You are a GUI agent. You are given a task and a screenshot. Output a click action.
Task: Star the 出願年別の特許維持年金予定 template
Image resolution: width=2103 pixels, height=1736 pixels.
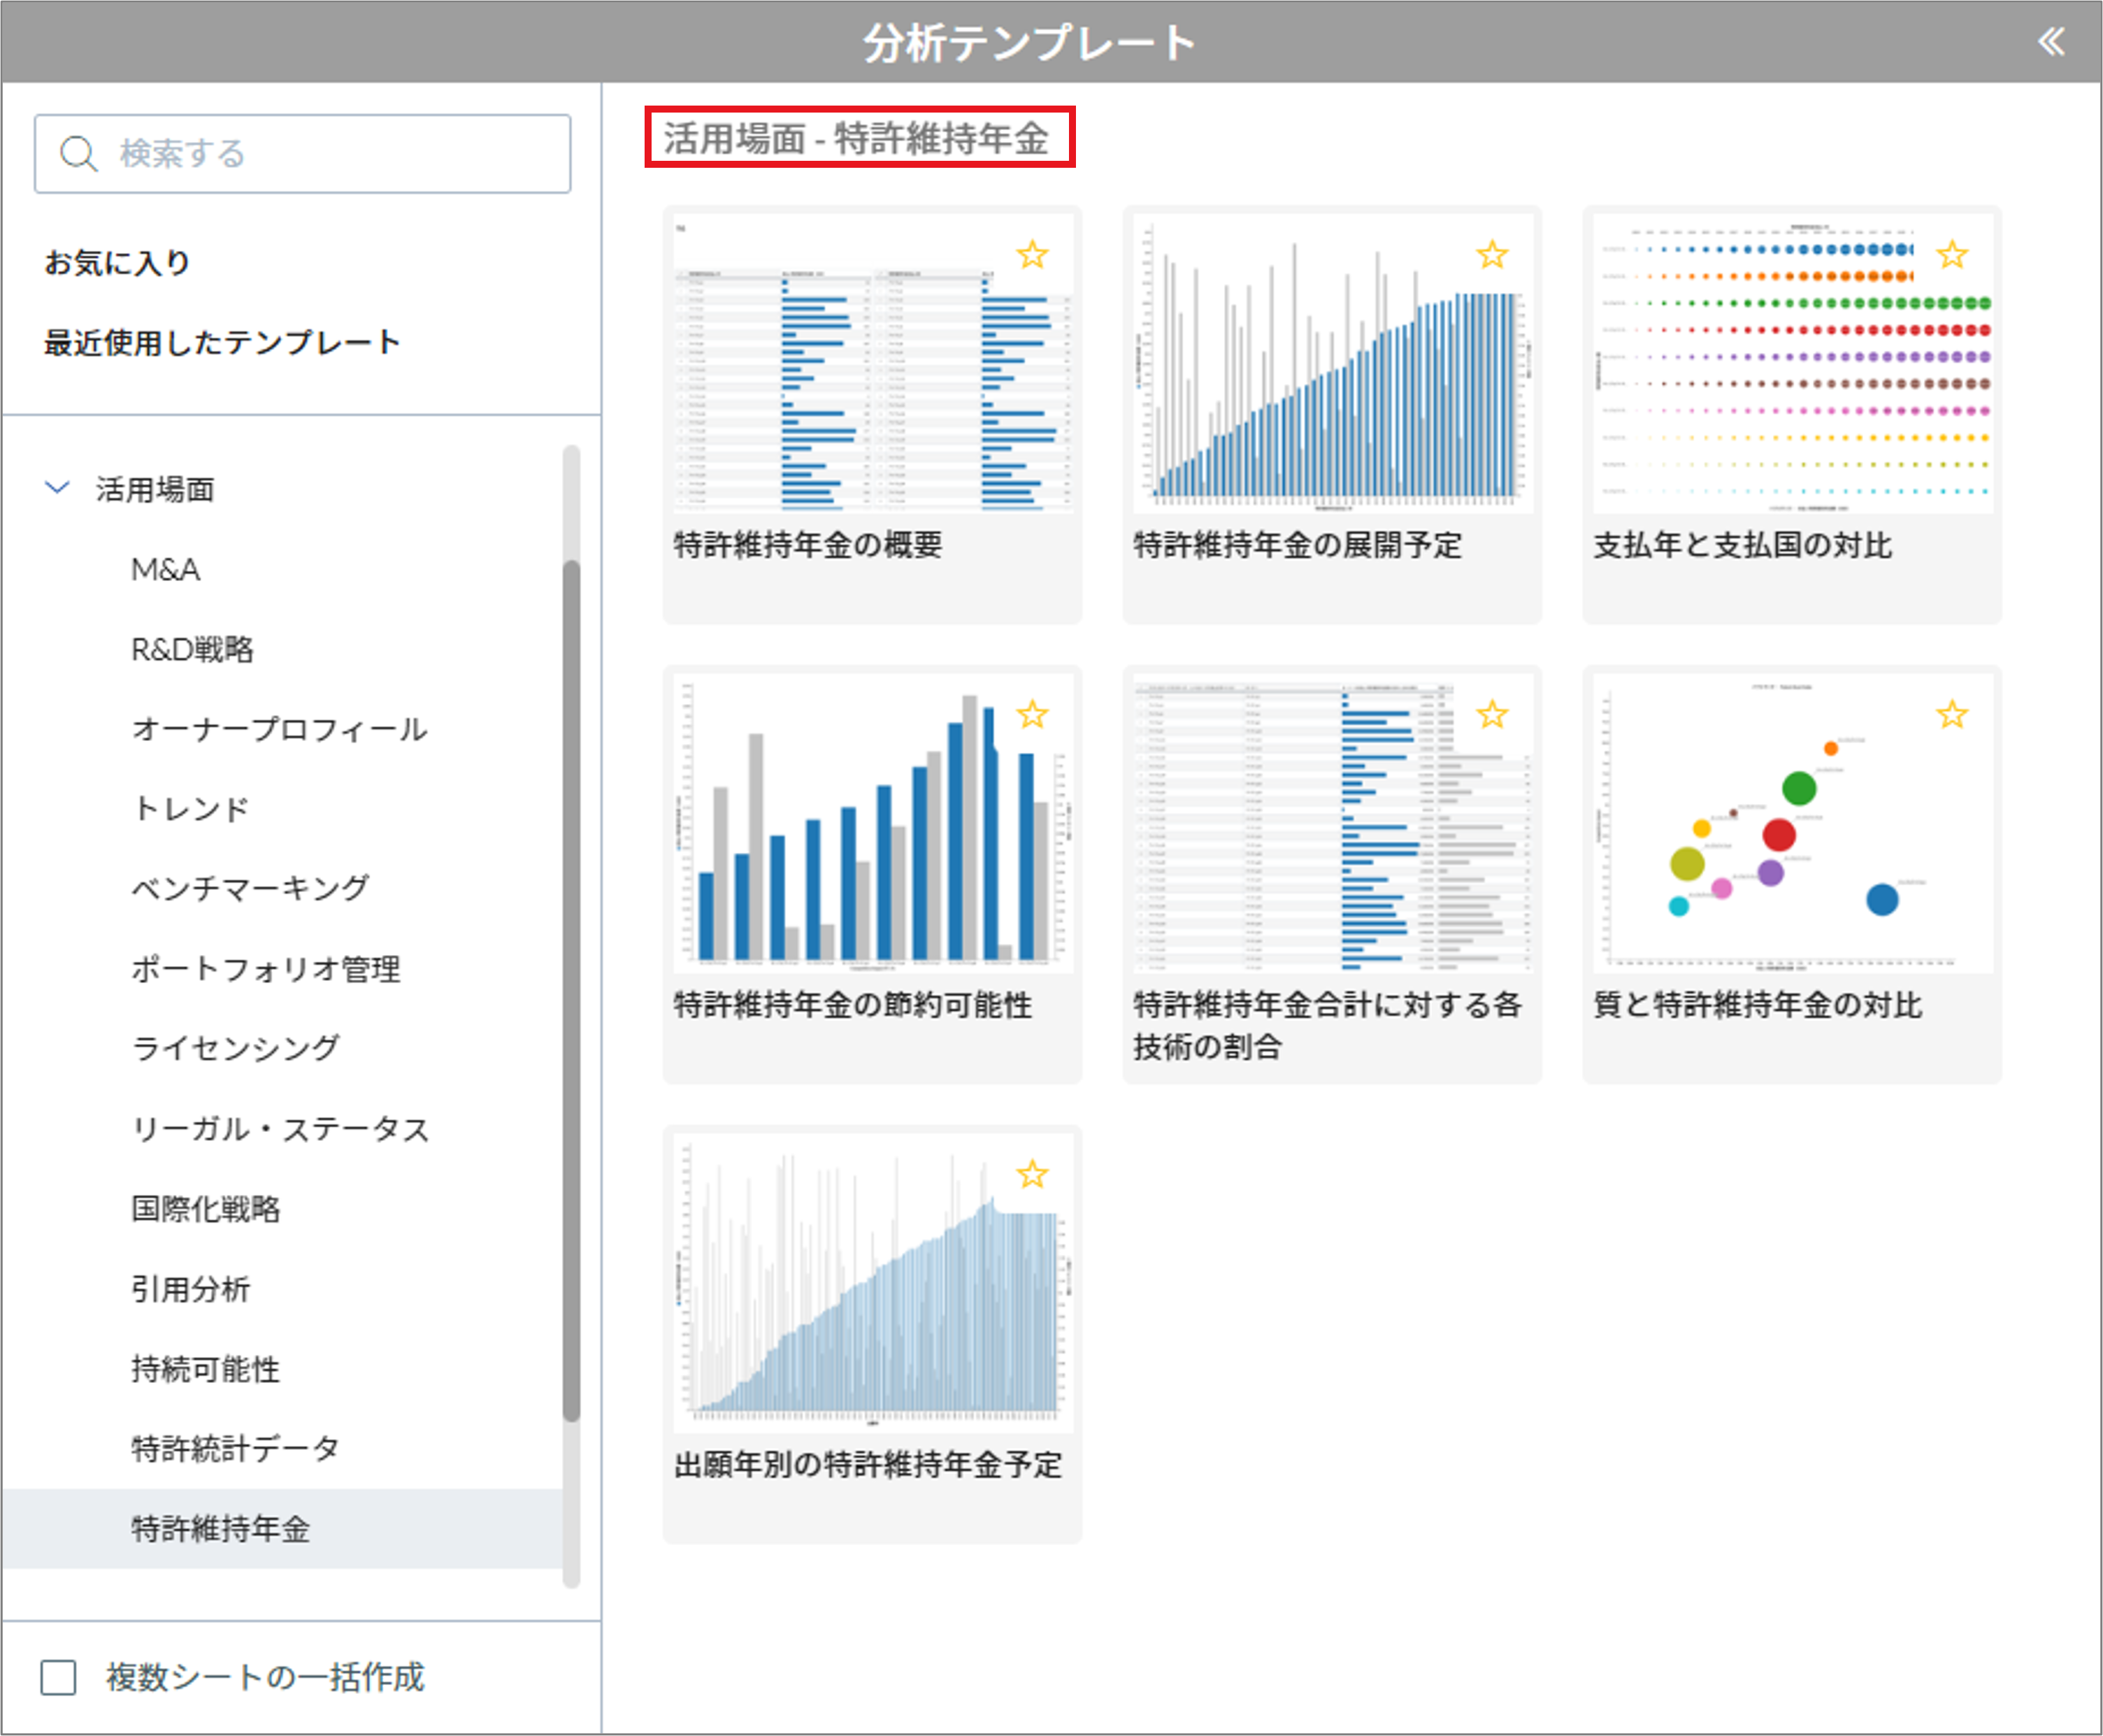coord(1032,1174)
